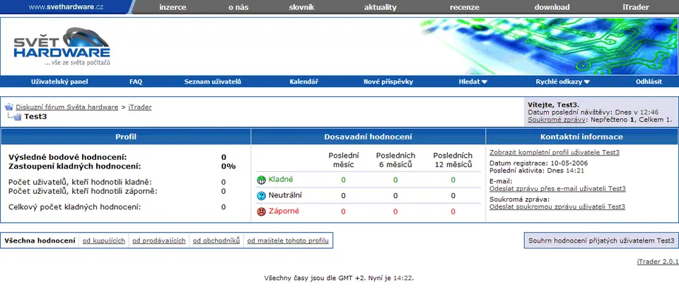Click Zobrazit kompletní profil uživatele Test3
Screen dimensions: 679x290
coord(555,152)
